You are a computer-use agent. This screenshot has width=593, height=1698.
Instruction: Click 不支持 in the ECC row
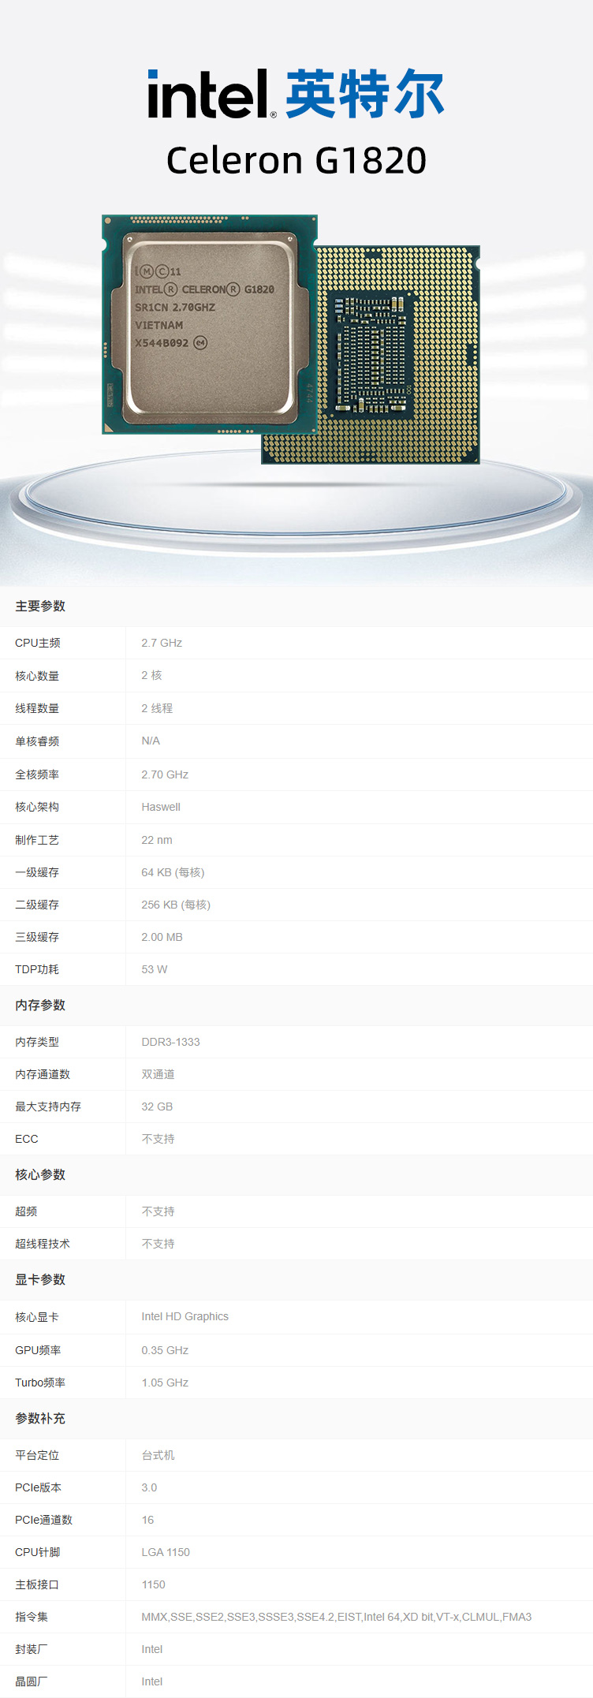(158, 1139)
